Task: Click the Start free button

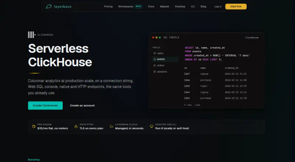Action: point(236,7)
